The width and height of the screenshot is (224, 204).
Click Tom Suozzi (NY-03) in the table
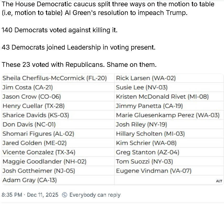144,162
